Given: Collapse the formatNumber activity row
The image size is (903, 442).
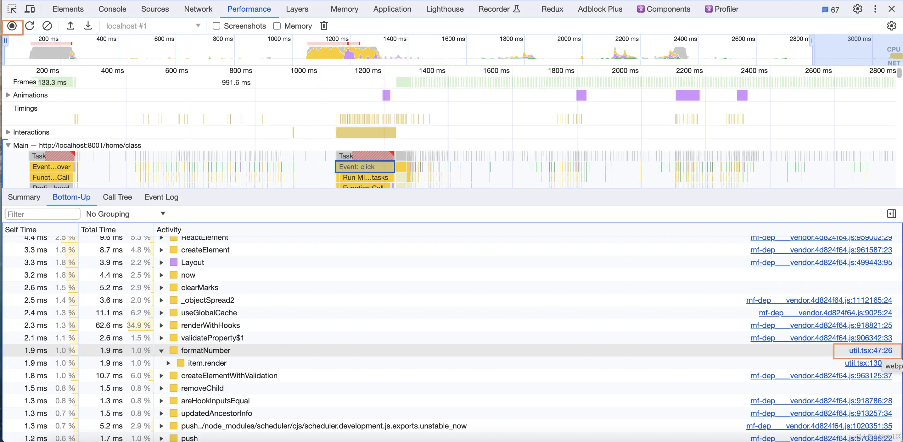Looking at the screenshot, I should pyautogui.click(x=161, y=351).
